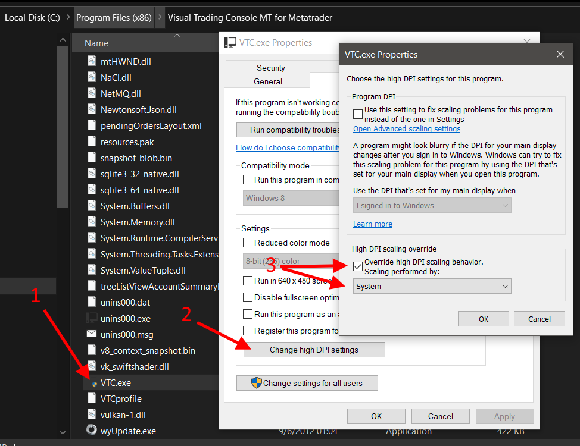Viewport: 580px width, 446px height.
Task: Click the VTCprofile file icon
Action: click(x=91, y=398)
